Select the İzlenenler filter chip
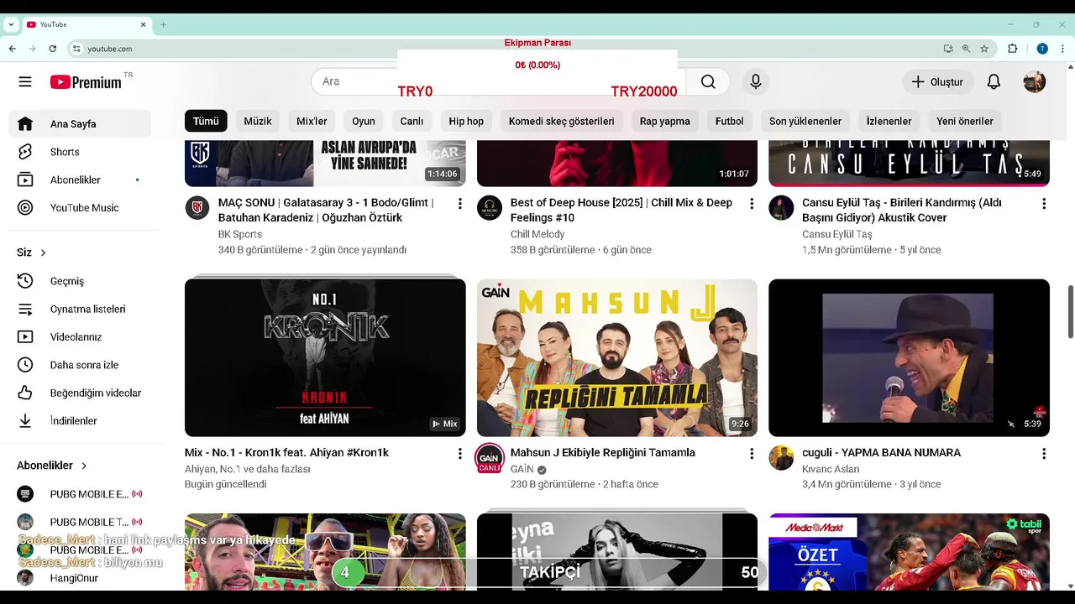Screen dimensions: 1075x604 pyautogui.click(x=889, y=121)
